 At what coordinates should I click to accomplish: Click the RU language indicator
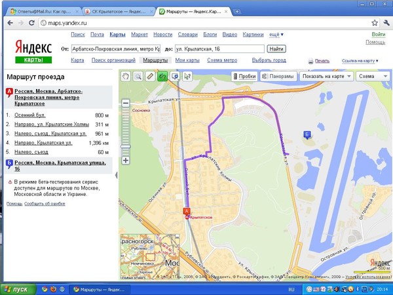(x=291, y=290)
